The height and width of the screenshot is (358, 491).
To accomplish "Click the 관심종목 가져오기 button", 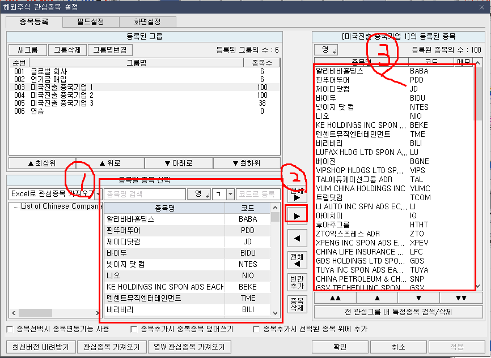I will tap(112, 347).
